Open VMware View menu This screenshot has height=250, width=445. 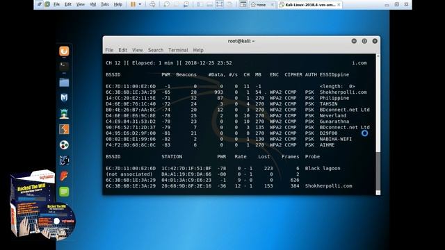(81, 4)
